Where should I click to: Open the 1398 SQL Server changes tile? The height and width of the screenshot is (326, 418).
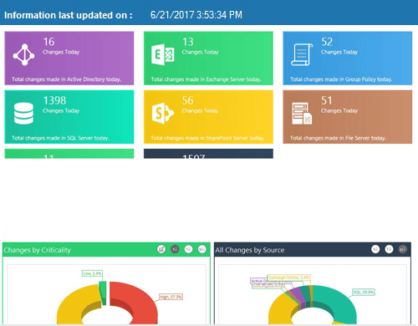click(69, 117)
